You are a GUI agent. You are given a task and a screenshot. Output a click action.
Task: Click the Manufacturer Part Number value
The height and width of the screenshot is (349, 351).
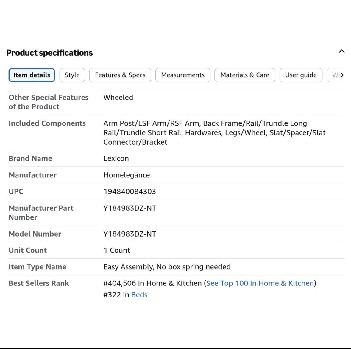[130, 208]
